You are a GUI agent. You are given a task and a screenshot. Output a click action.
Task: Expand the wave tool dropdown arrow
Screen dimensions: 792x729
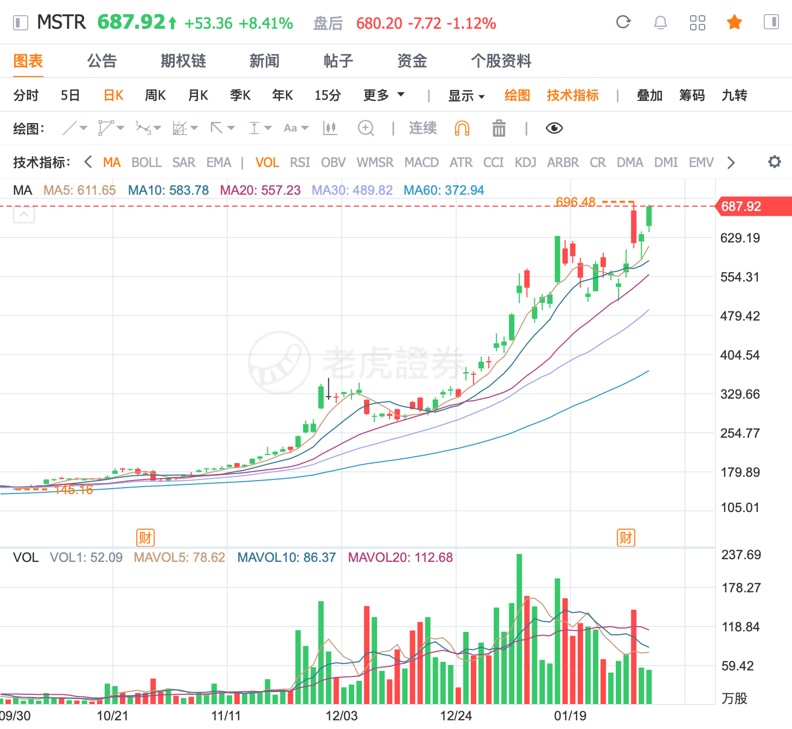(x=157, y=128)
